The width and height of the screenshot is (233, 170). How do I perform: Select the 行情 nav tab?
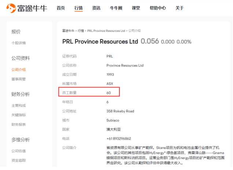click(x=78, y=8)
